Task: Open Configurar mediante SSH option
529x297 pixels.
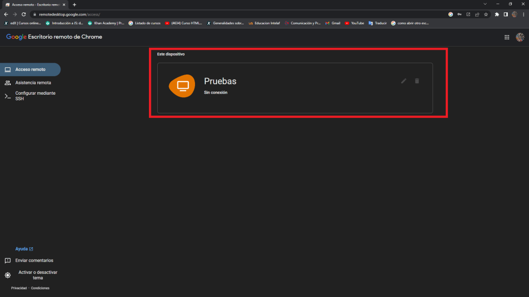Action: 34,96
